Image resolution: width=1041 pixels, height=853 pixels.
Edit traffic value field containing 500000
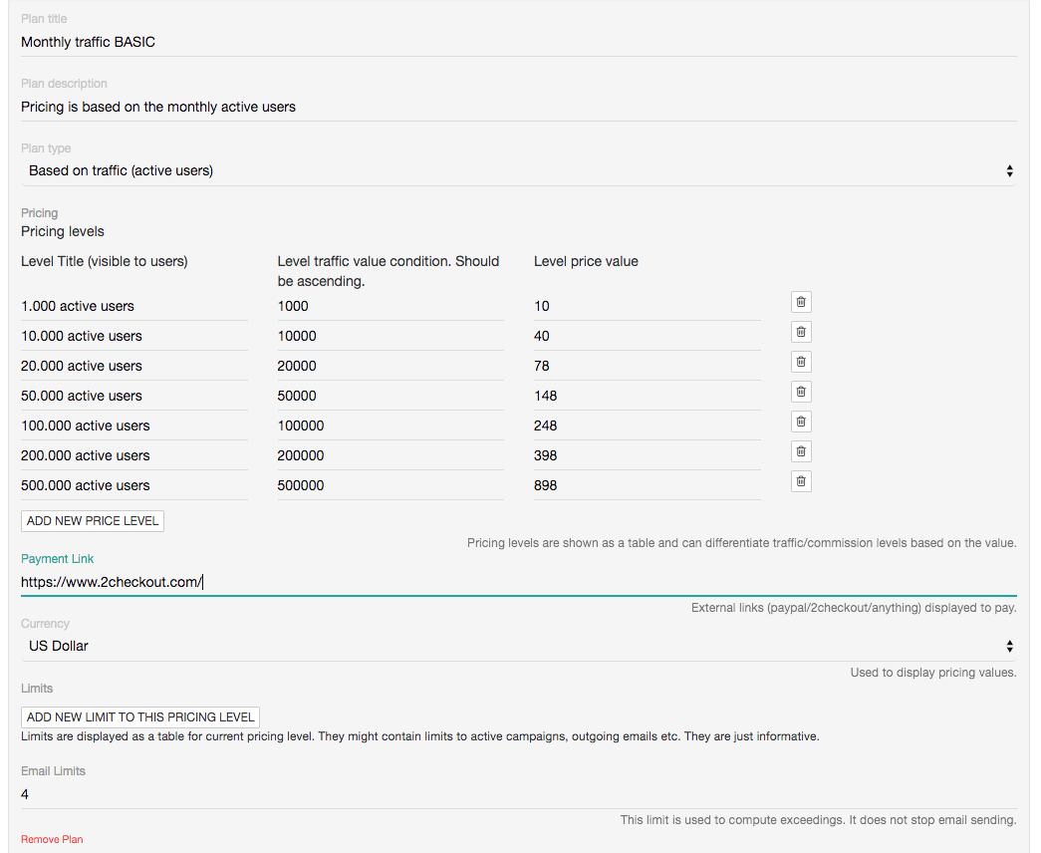click(x=390, y=485)
